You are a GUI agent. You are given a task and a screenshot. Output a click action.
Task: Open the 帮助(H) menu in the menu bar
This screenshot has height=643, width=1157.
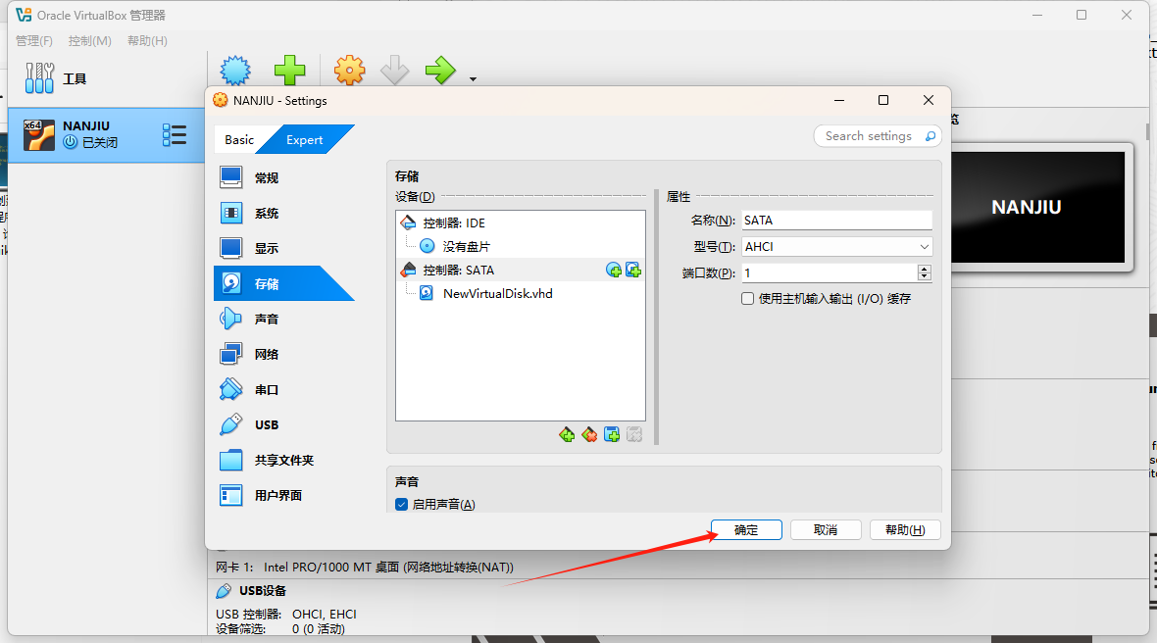pyautogui.click(x=148, y=40)
